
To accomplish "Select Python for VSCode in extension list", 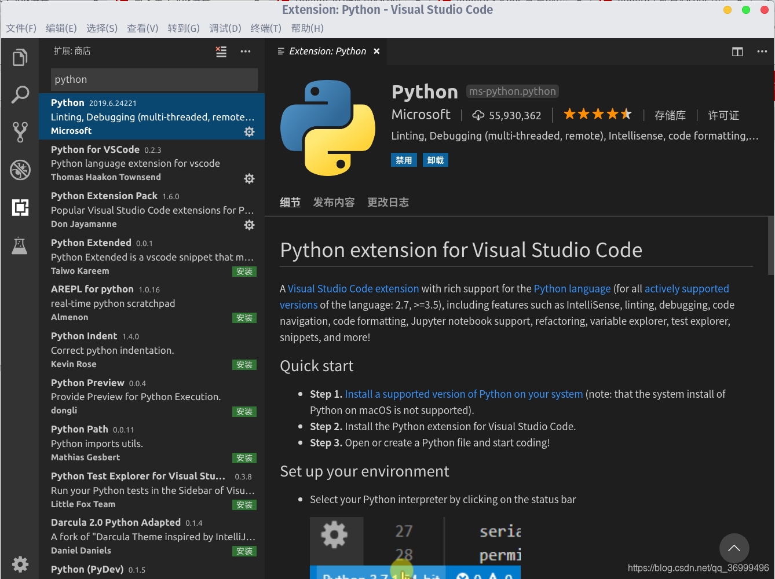I will tap(152, 163).
